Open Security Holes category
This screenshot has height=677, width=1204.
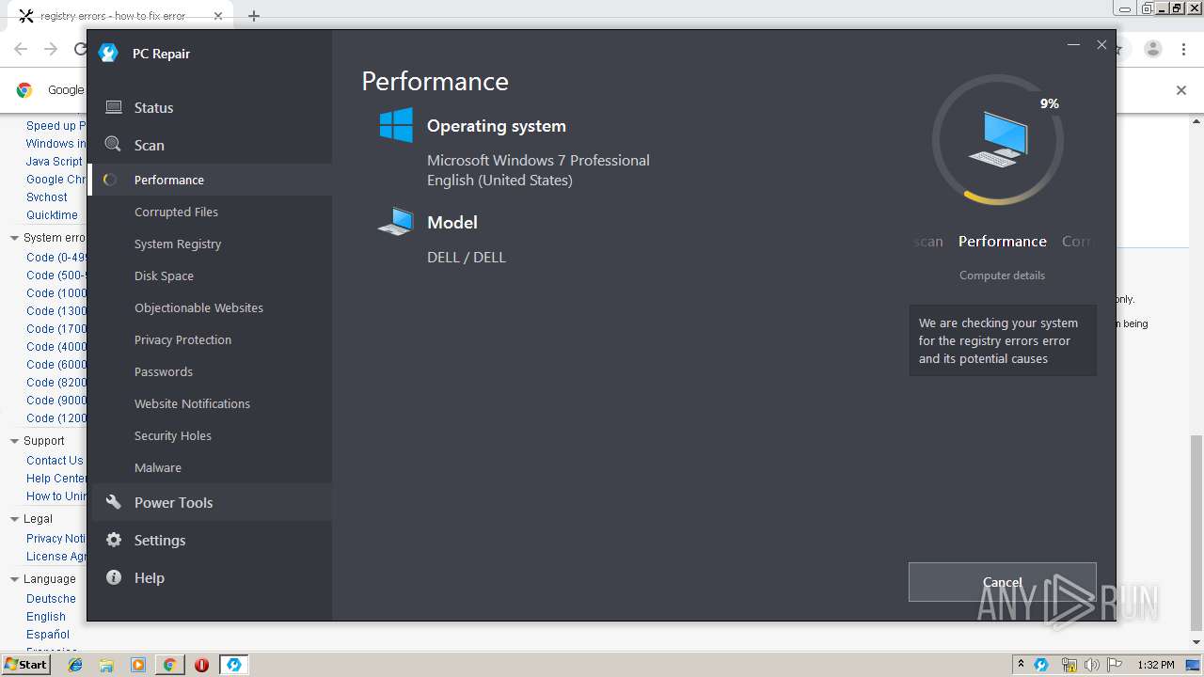(173, 435)
